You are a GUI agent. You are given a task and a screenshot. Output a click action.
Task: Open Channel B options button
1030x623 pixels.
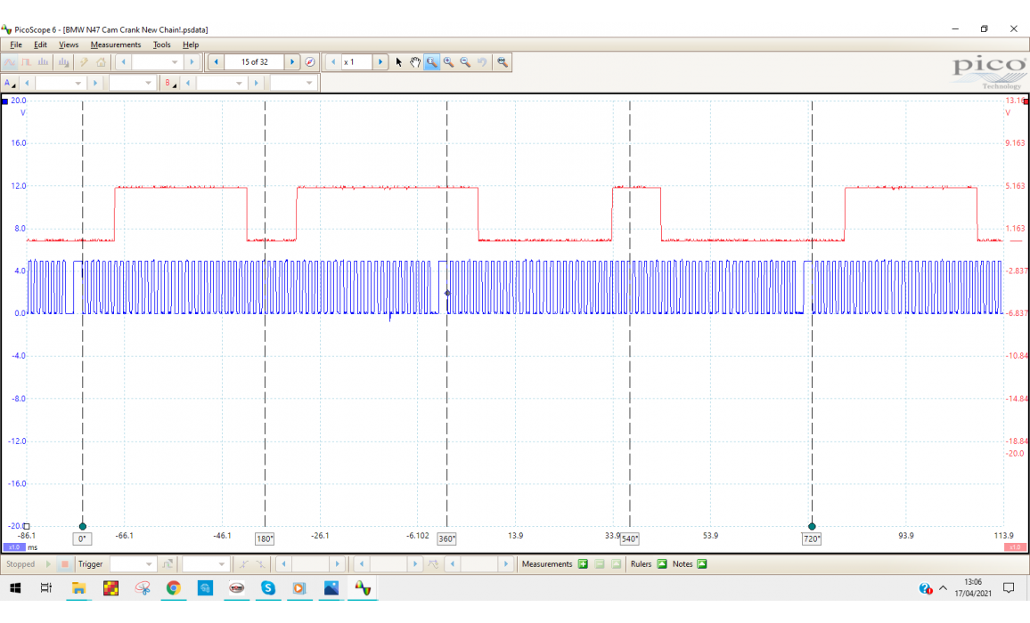[x=168, y=83]
